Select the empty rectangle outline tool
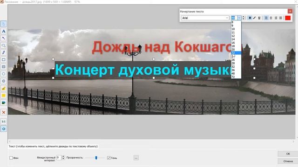The image size is (298, 167). coord(4,60)
